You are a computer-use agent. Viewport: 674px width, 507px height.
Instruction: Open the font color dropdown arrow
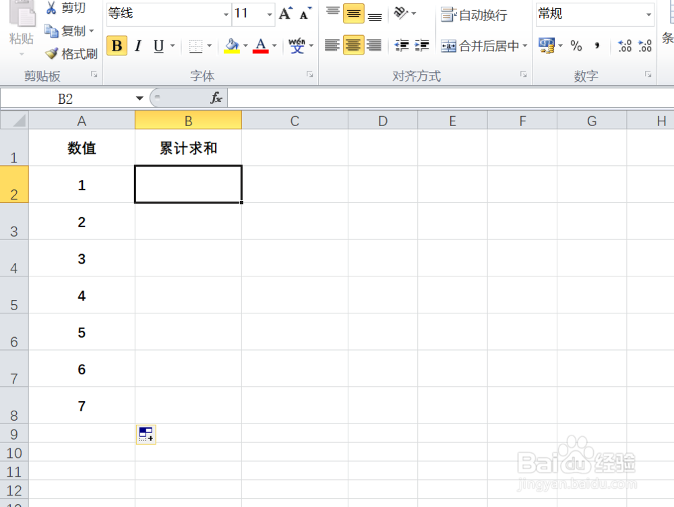click(x=274, y=46)
